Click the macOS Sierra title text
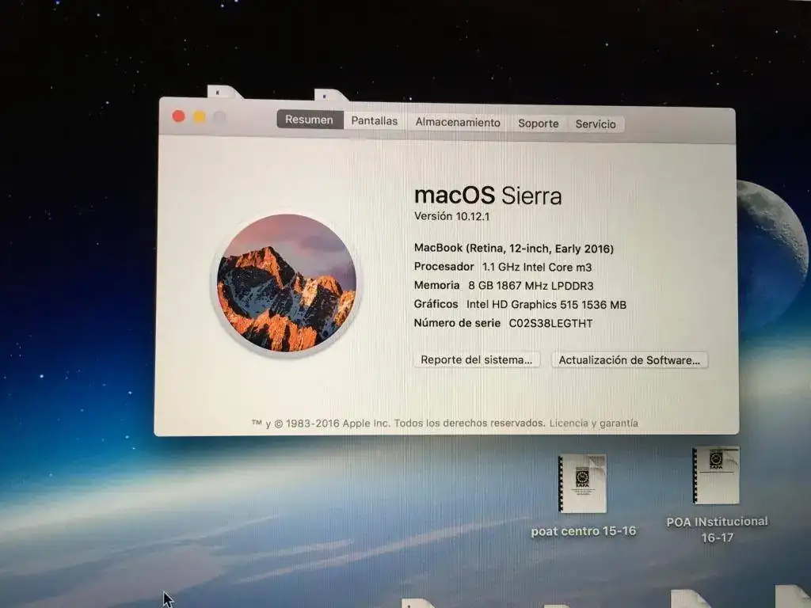 488,196
